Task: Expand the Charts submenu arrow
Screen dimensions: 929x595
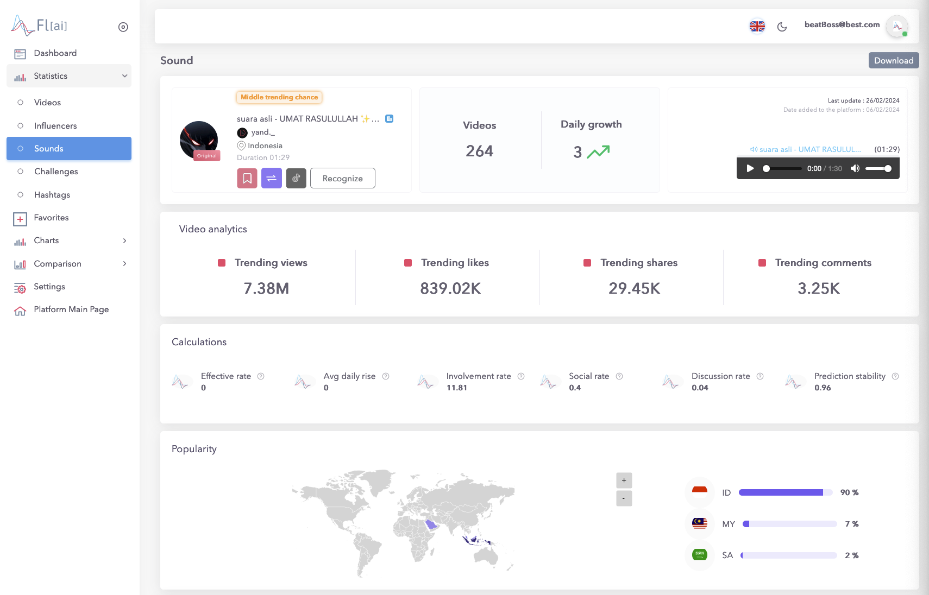Action: coord(125,240)
